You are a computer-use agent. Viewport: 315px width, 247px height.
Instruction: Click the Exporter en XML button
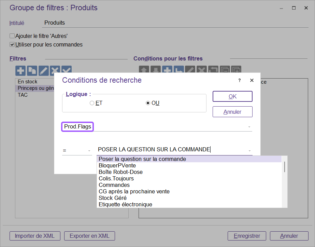(x=89, y=236)
